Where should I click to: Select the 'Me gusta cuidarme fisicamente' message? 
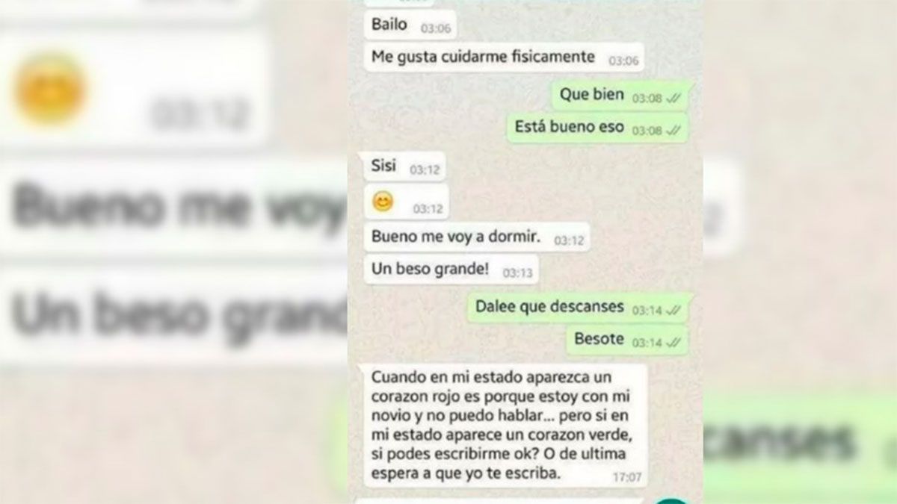tap(503, 57)
